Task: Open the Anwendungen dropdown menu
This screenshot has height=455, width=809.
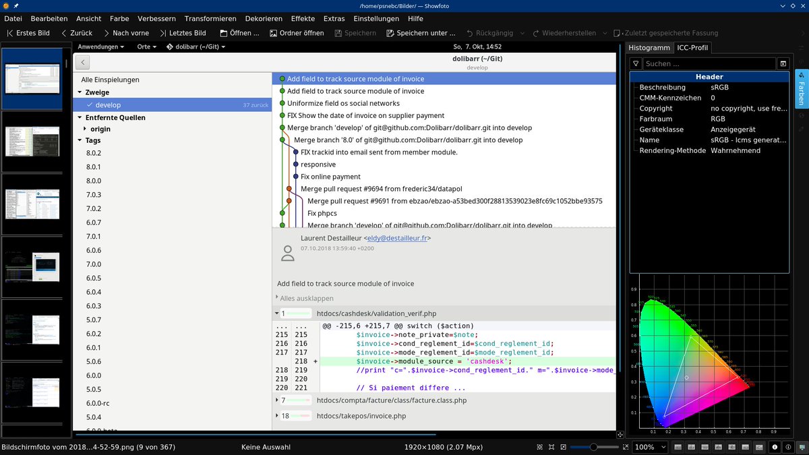Action: point(101,47)
